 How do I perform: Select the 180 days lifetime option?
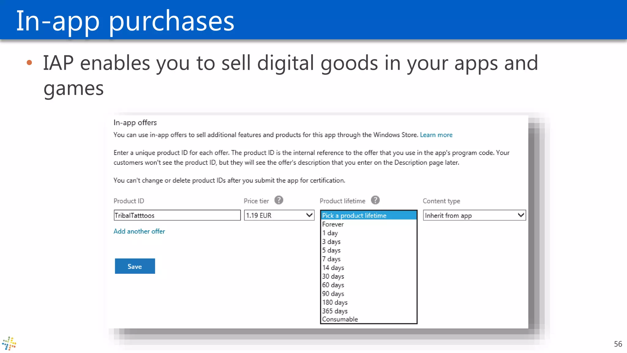point(369,302)
